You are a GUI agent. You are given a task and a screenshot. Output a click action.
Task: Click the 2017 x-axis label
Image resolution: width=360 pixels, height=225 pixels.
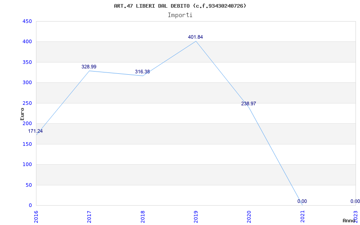click(89, 216)
